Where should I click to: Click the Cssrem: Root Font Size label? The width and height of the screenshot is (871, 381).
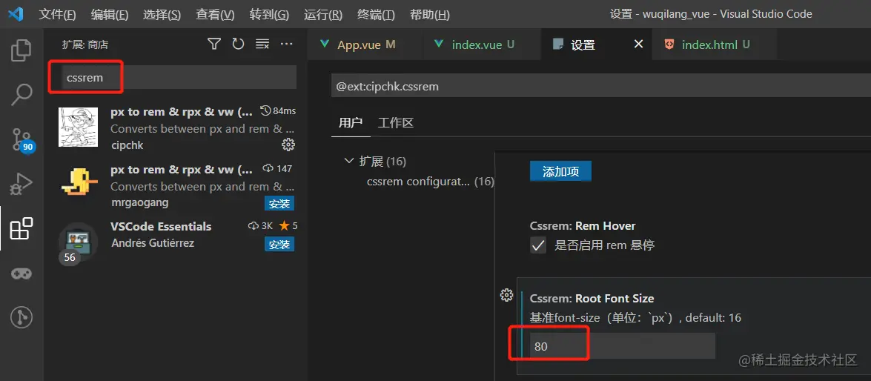(x=592, y=298)
